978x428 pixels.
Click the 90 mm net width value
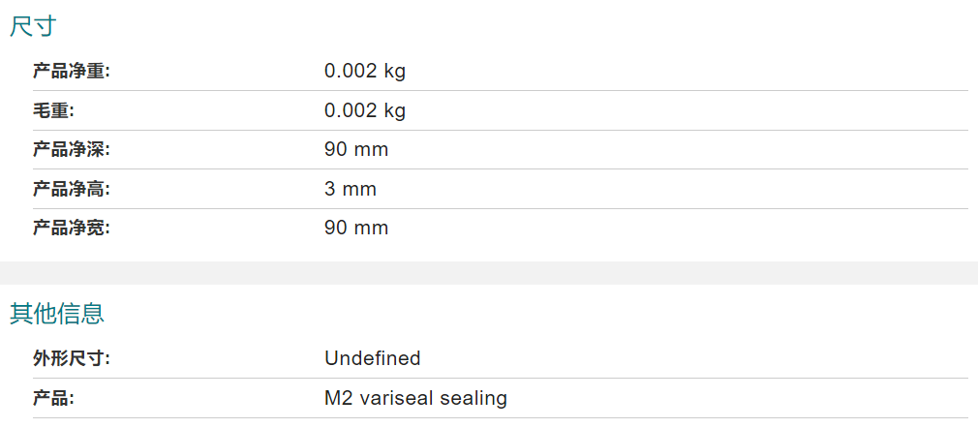[x=356, y=229]
